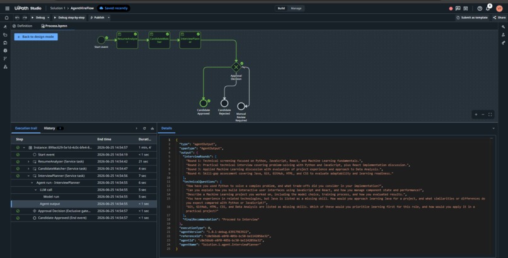The height and width of the screenshot is (258, 508).
Task: Open the notifications bell icon
Action: coord(488,8)
